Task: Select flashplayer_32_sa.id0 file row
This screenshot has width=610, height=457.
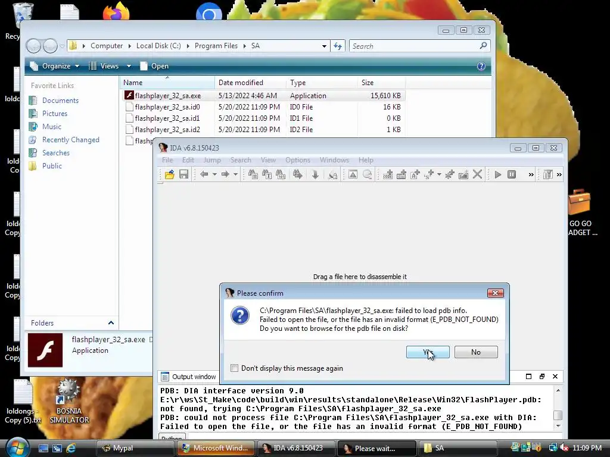Action: 264,107
